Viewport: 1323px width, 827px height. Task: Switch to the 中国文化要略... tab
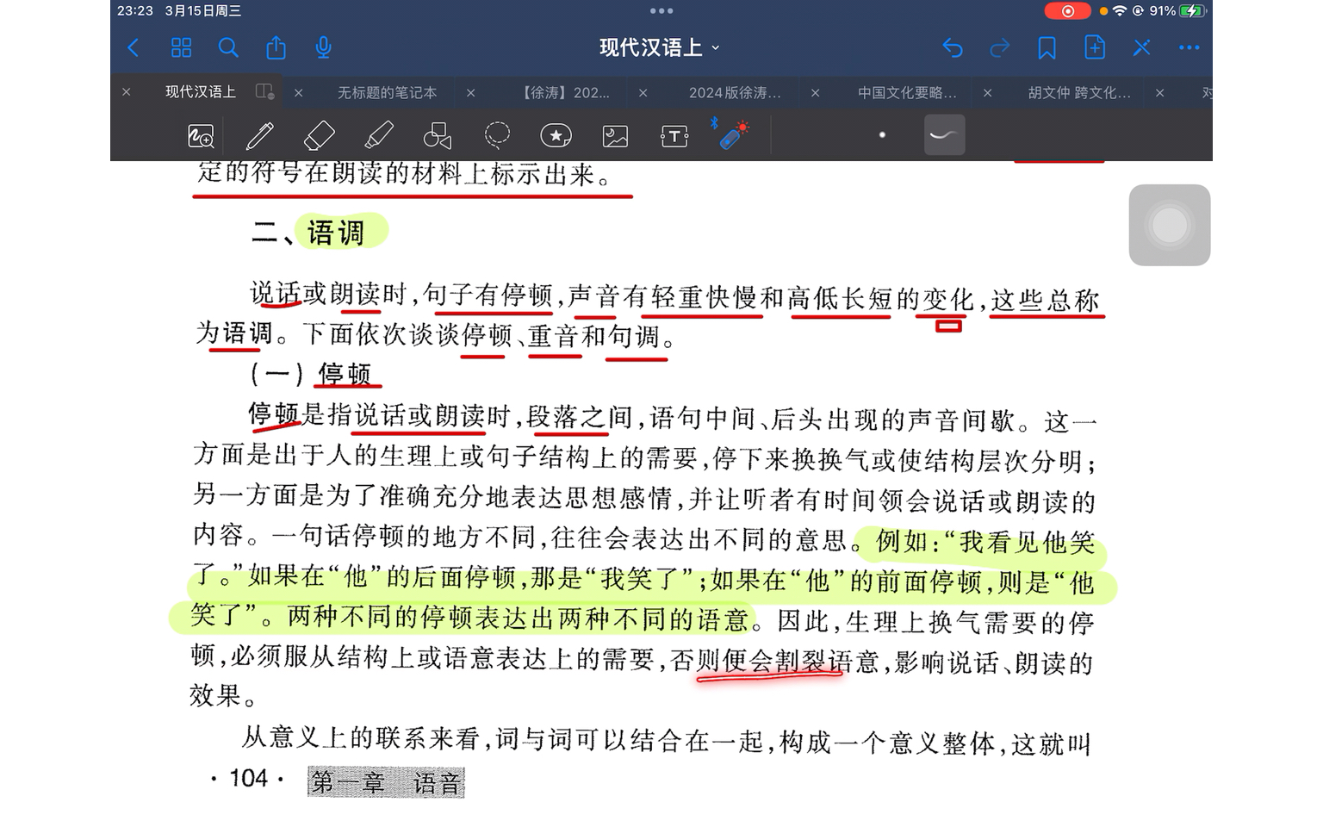[x=907, y=92]
